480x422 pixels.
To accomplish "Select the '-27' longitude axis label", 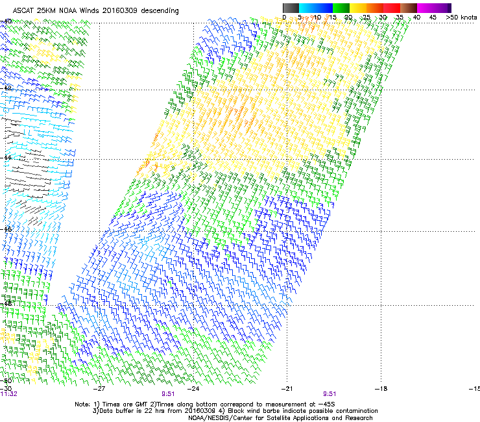I will point(99,389).
